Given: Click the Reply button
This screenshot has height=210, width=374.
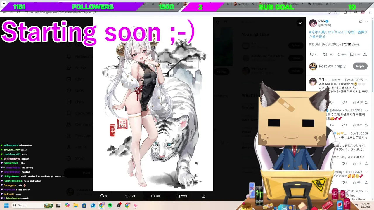Looking at the screenshot, I should [360, 66].
